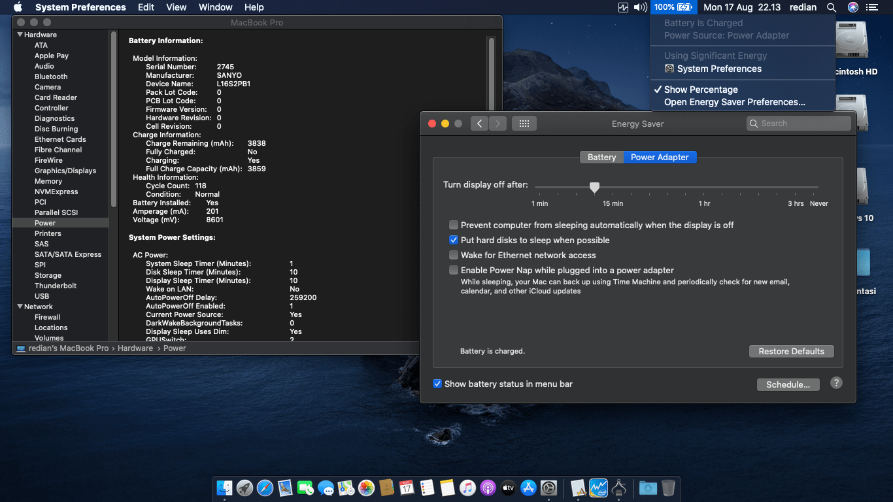Open Notes app in the Dock

(447, 488)
